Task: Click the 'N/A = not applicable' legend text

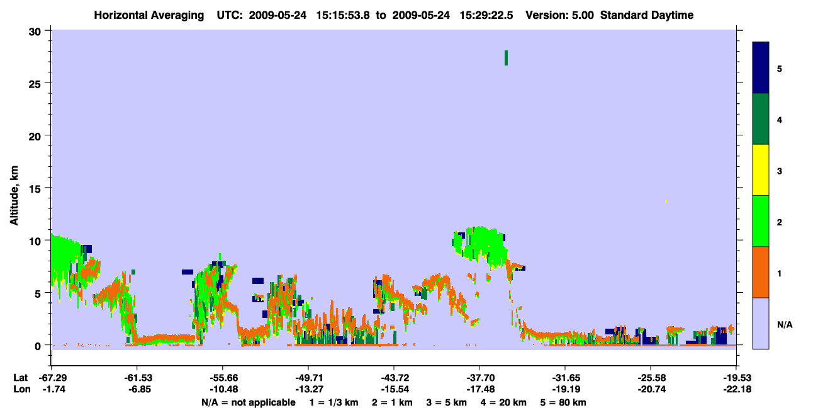Action: coord(248,402)
